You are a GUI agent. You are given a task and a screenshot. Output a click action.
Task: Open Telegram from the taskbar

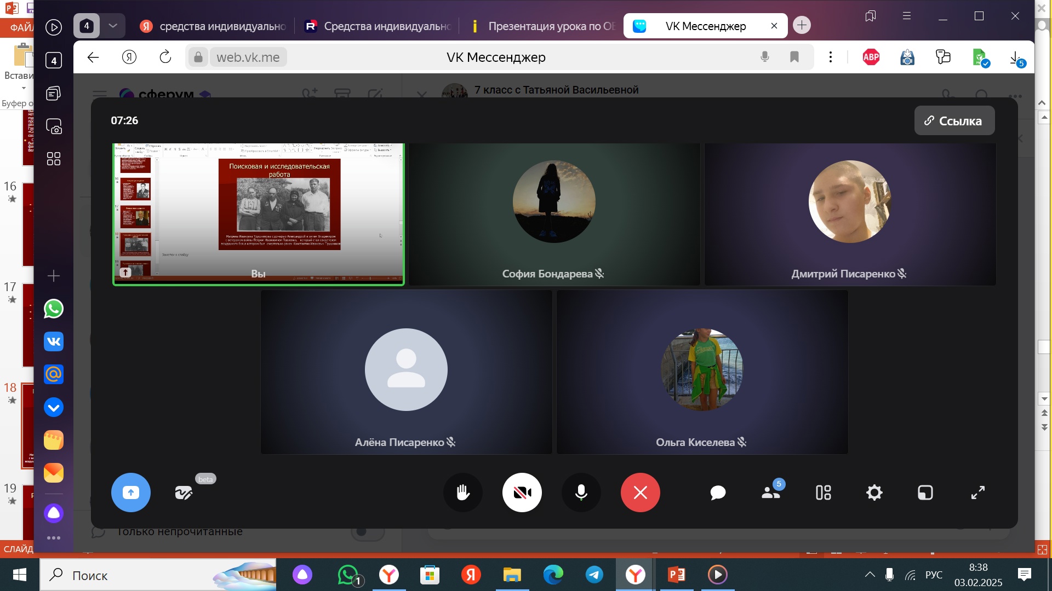tap(594, 575)
